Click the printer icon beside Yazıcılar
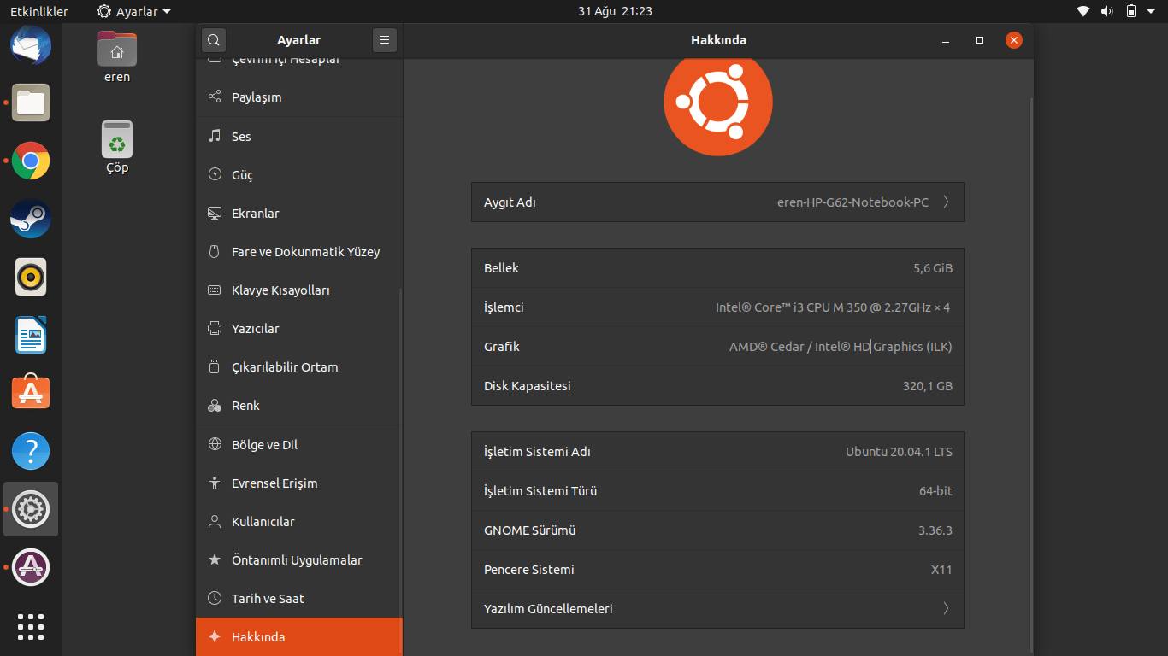 [215, 328]
